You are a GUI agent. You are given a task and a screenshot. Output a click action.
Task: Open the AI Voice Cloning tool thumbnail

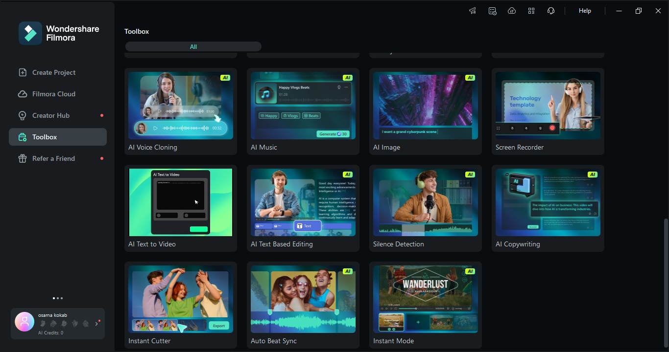tap(181, 106)
